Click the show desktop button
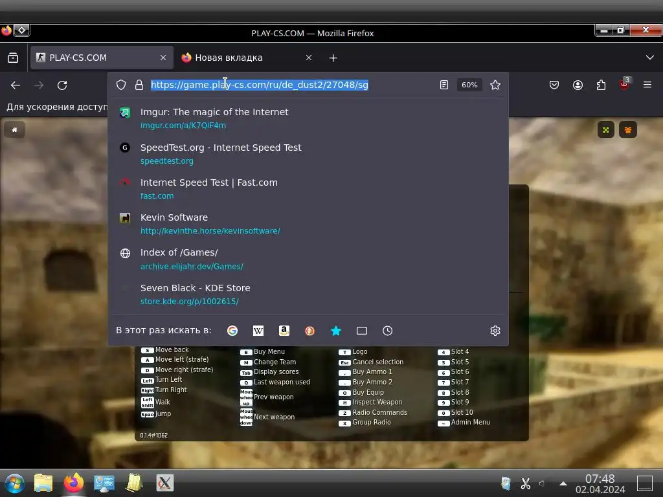The image size is (663, 497). pyautogui.click(x=645, y=483)
